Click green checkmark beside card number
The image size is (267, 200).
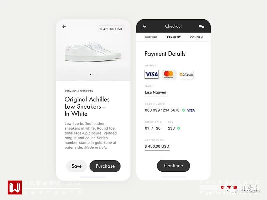pyautogui.click(x=184, y=110)
